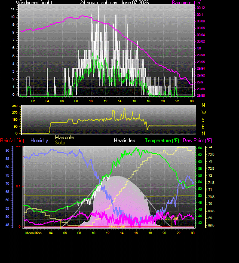Click the Temperature (°F) legend label

pyautogui.click(x=162, y=141)
